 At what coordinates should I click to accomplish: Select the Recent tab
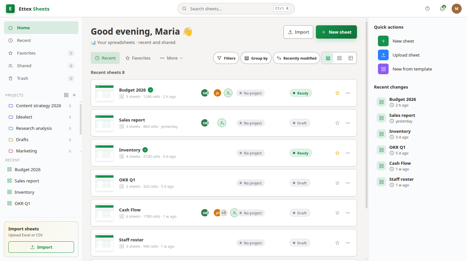pyautogui.click(x=105, y=58)
